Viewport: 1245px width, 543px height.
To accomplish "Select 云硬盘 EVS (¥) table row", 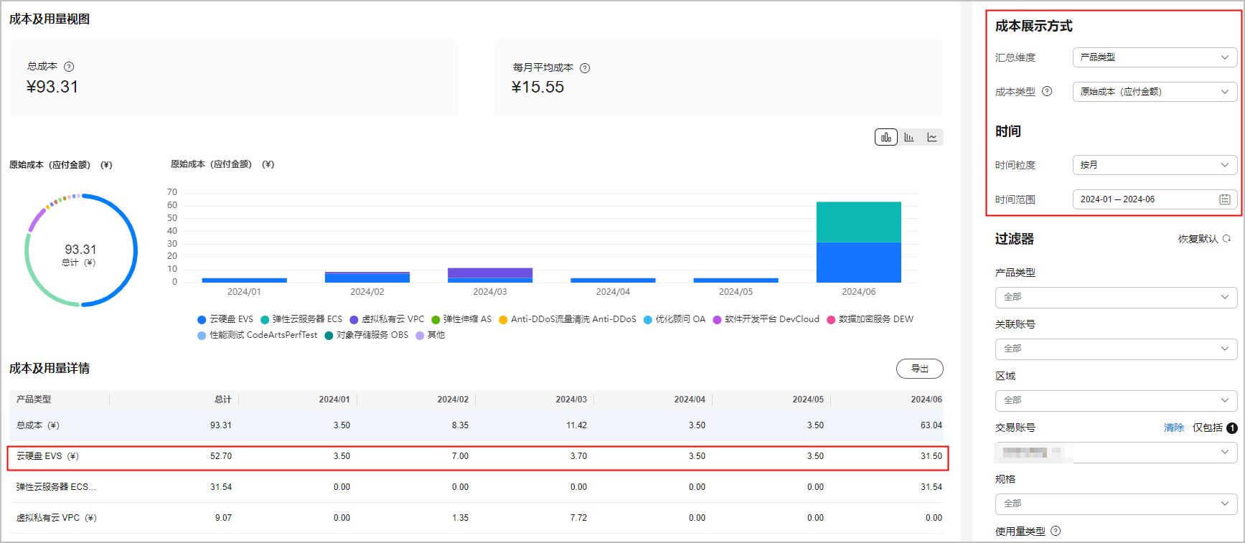I will coord(478,456).
